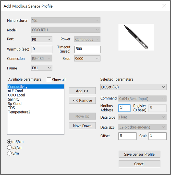
Task: Select the S/m radio button
Action: click(x=9, y=153)
